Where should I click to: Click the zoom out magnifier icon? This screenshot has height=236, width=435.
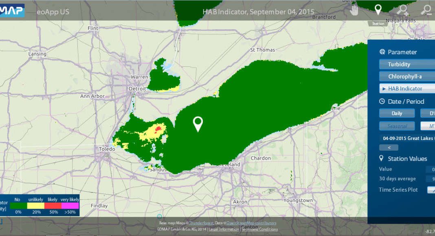(x=426, y=10)
